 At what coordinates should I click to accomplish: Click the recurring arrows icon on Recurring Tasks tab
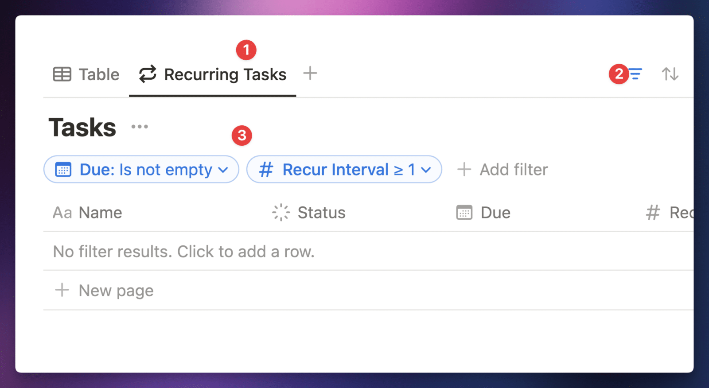click(147, 74)
